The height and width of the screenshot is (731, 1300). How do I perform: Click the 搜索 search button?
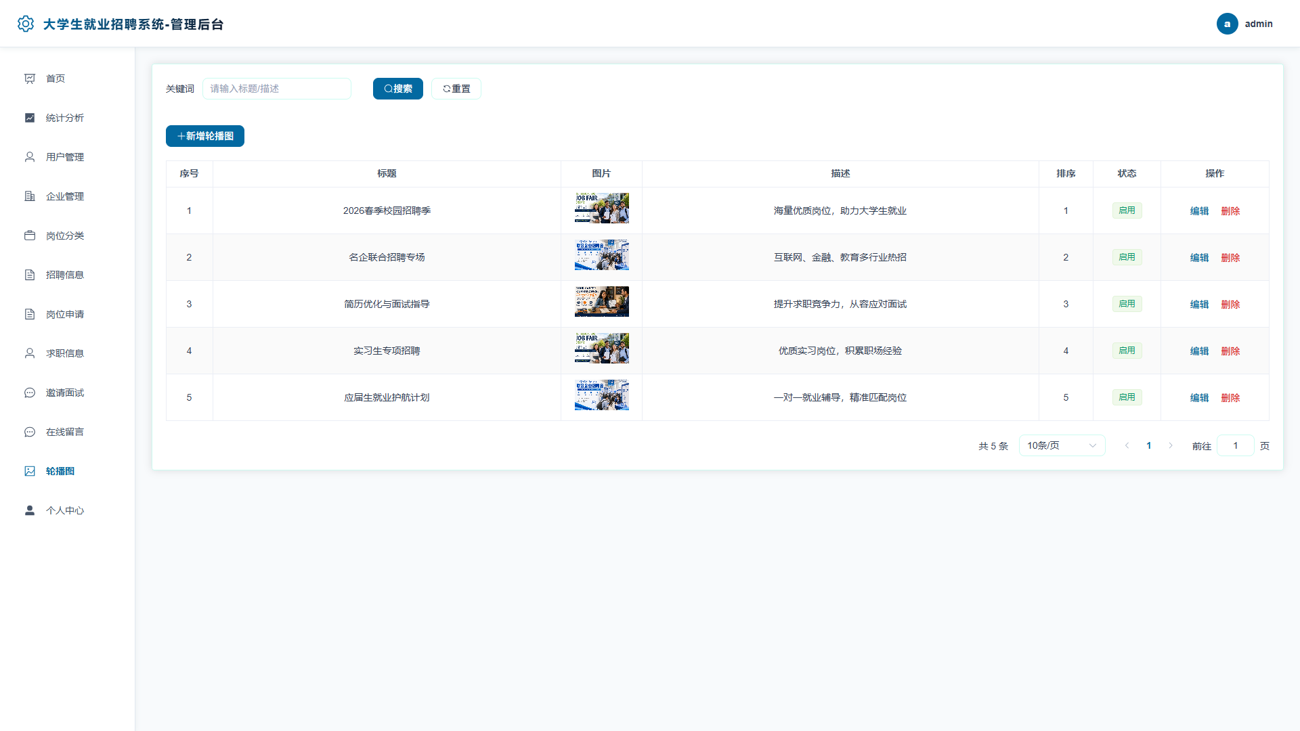click(x=397, y=89)
